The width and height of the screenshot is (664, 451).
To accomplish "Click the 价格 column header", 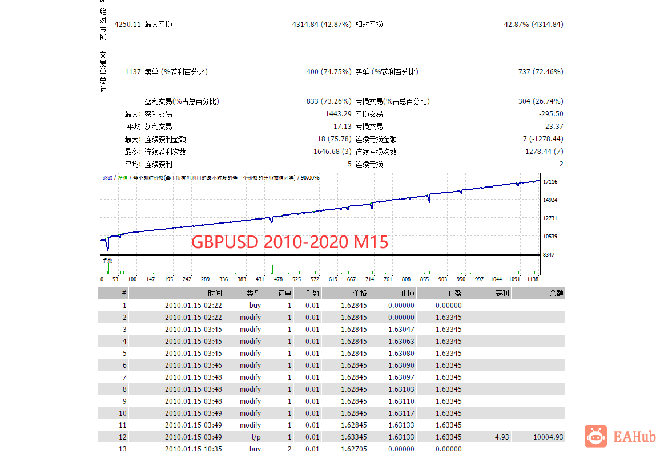I will [x=345, y=293].
